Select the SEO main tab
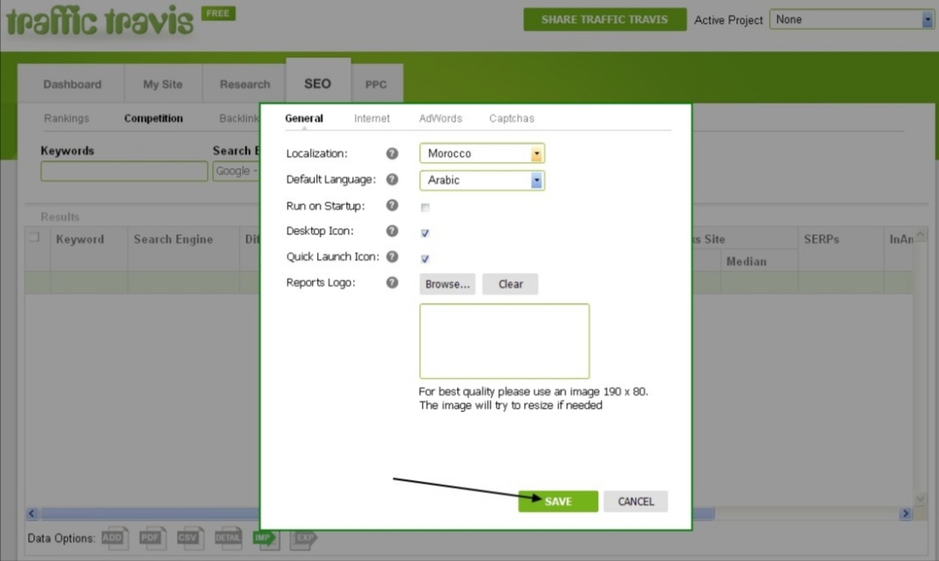The height and width of the screenshot is (561, 939). [x=317, y=83]
